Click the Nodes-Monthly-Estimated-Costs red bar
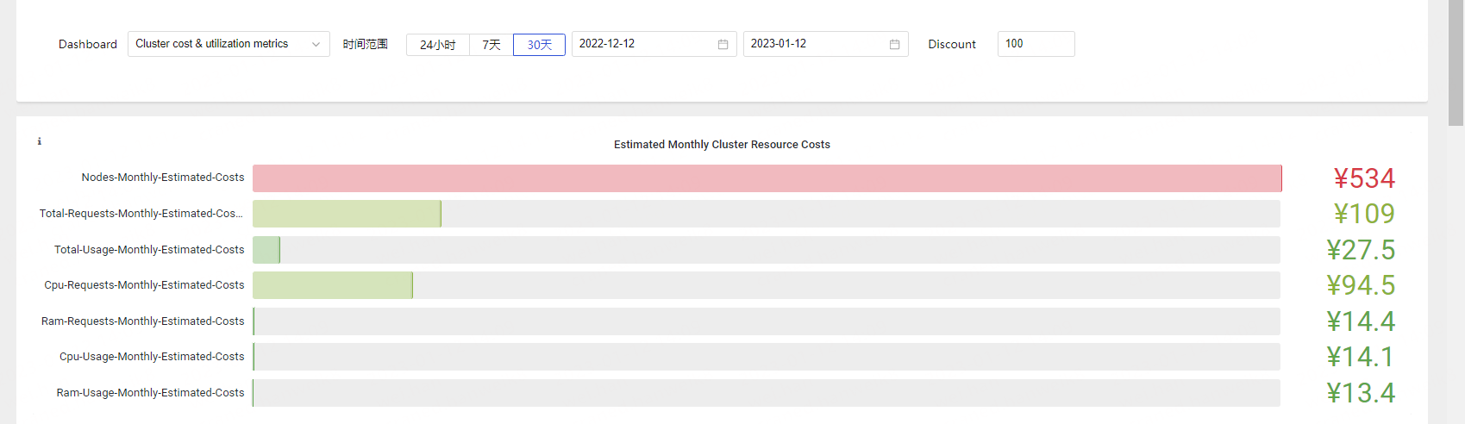1465x424 pixels. (x=767, y=178)
